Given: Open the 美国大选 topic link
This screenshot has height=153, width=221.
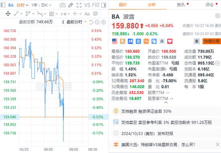Looking at the screenshot, I should 158,145.
